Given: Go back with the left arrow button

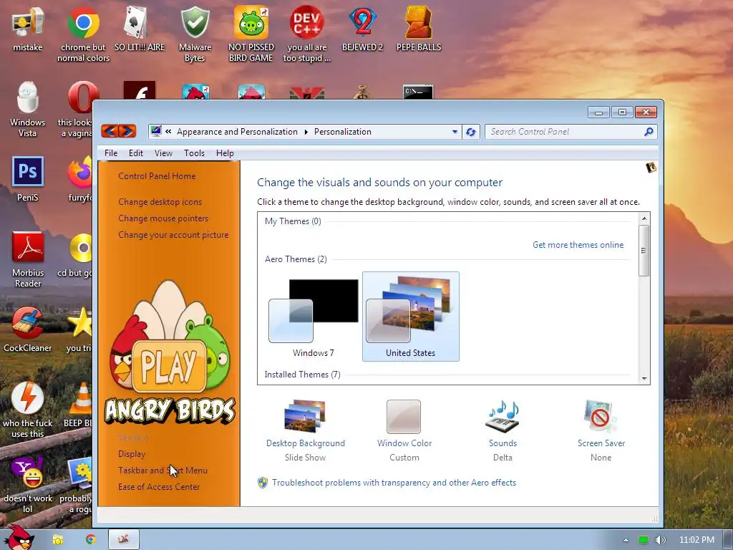Looking at the screenshot, I should (110, 131).
